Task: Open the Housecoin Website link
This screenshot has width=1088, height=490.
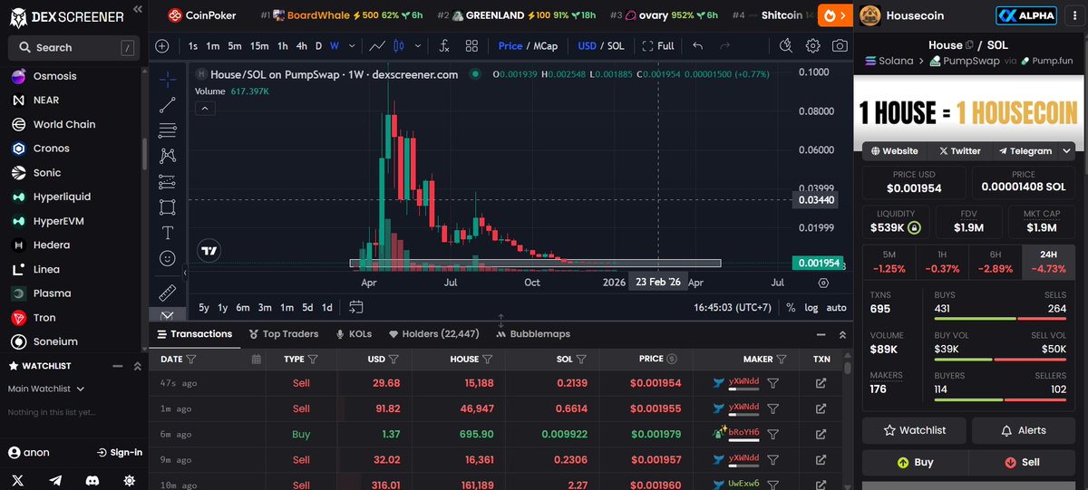Action: [893, 151]
